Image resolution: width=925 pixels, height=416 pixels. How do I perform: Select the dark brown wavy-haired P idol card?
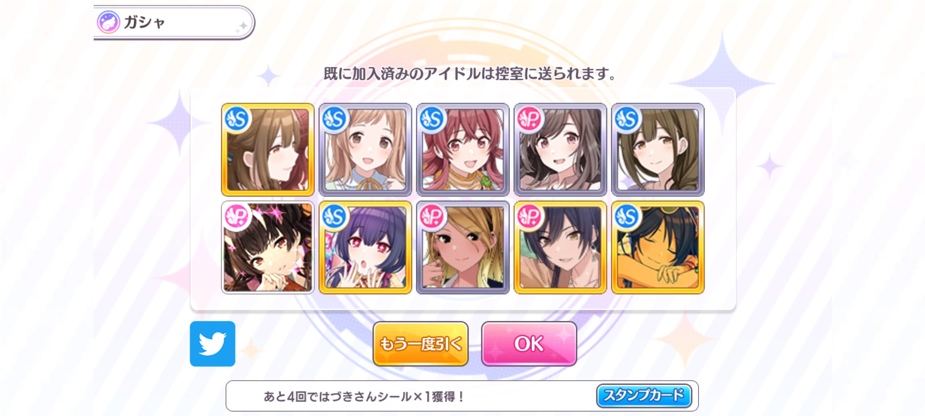560,149
